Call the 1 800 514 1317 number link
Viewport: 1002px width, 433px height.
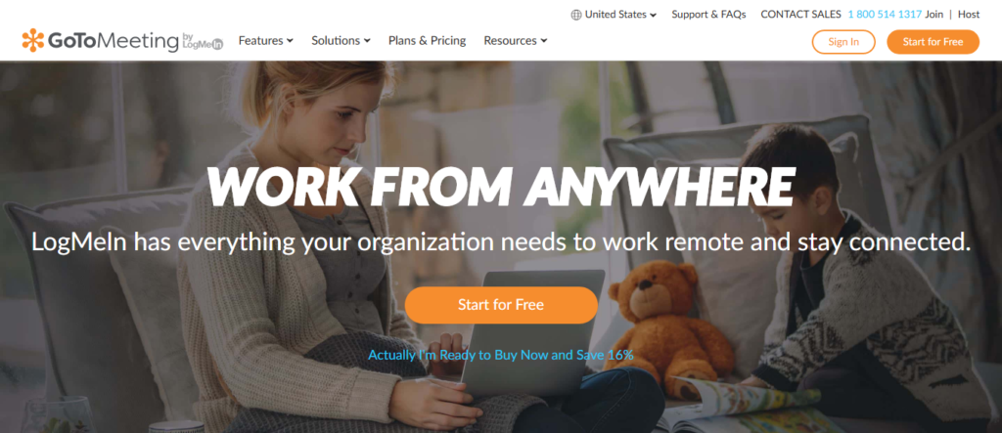(885, 14)
